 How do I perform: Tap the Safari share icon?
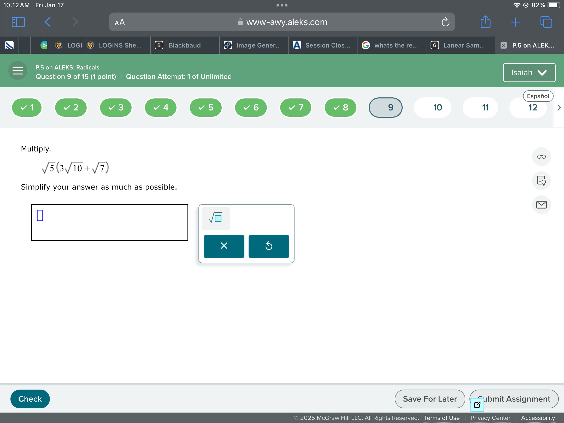point(485,22)
